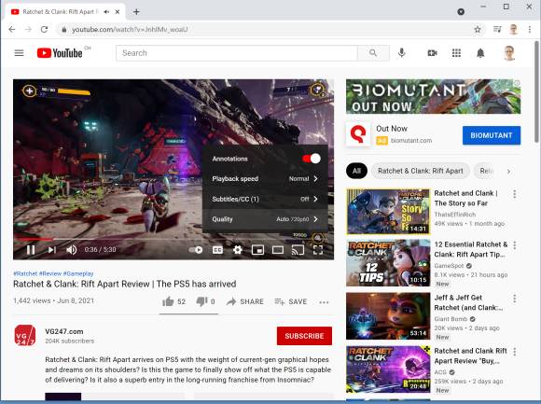The height and width of the screenshot is (404, 541).
Task: Open Ratchet and Clank Story so Far thumbnail
Action: [388, 212]
